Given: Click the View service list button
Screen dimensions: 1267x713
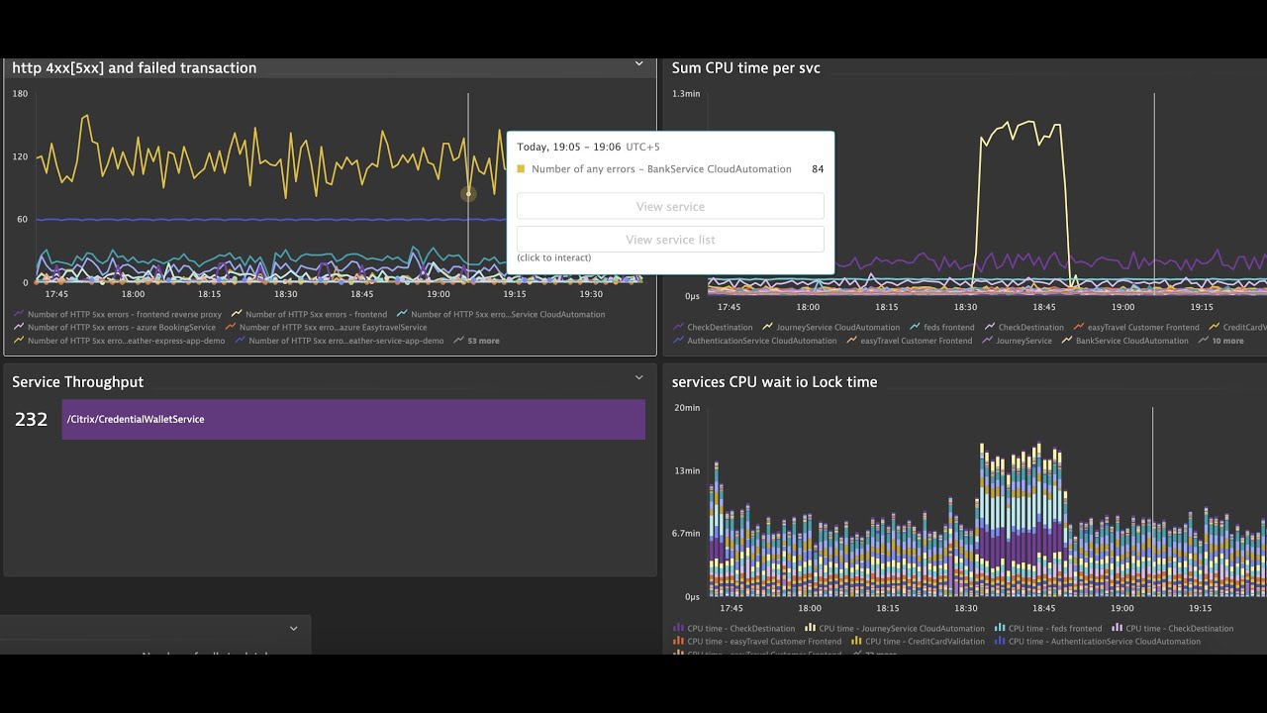Looking at the screenshot, I should click(x=670, y=240).
